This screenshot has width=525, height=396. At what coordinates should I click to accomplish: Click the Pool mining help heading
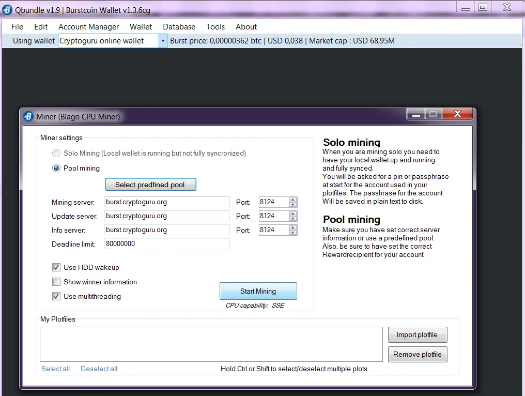click(x=351, y=219)
